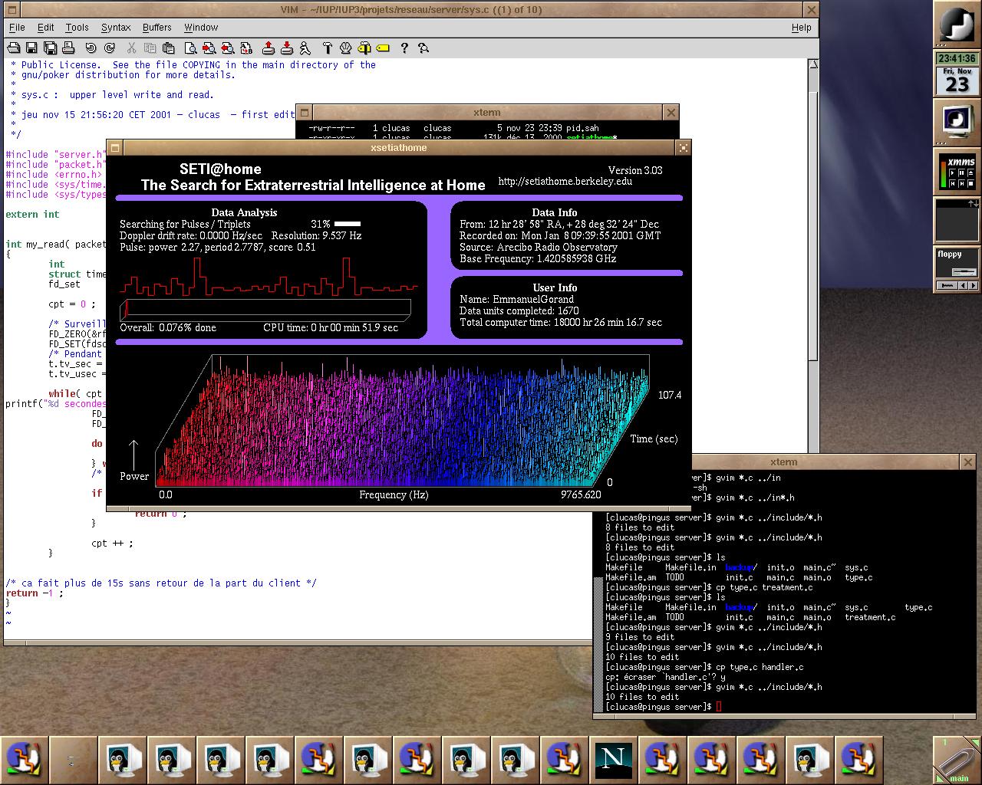Open the Window menu in VIM
Screen dimensions: 982x785
201,27
